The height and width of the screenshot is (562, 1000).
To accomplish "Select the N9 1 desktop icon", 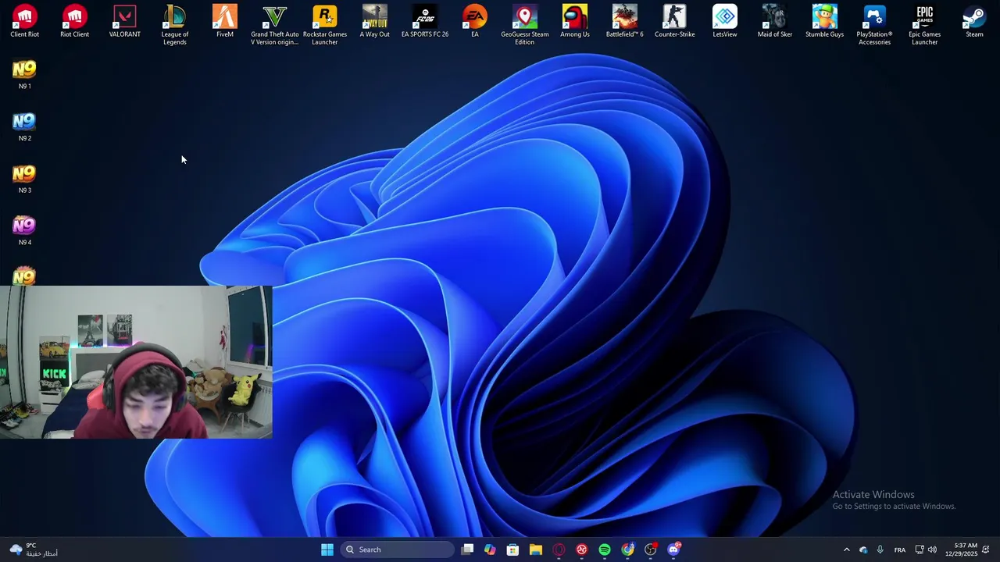I will [24, 74].
